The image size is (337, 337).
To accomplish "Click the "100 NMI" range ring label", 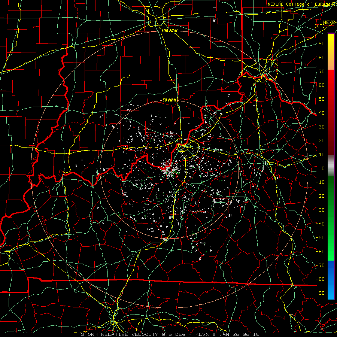I will point(169,31).
